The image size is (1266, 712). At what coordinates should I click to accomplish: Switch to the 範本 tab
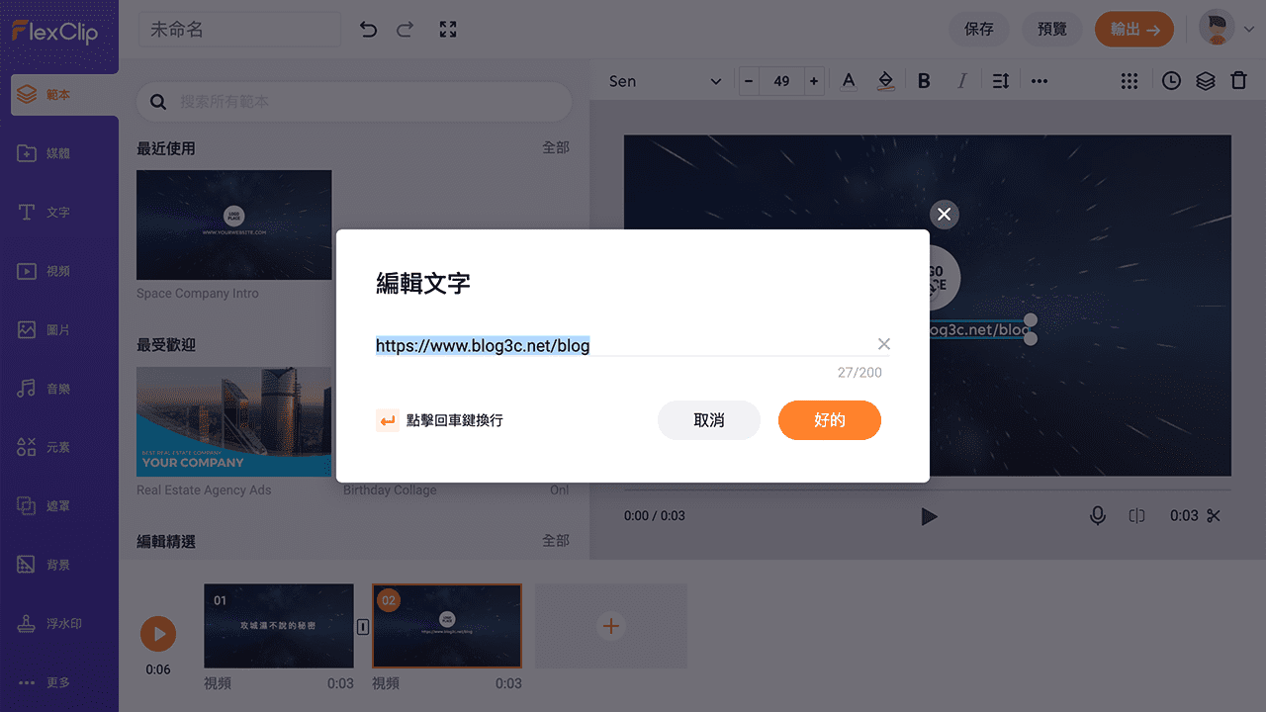tap(61, 94)
